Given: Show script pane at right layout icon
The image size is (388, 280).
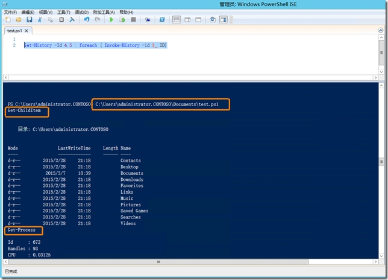Looking at the screenshot, I should point(187,19).
